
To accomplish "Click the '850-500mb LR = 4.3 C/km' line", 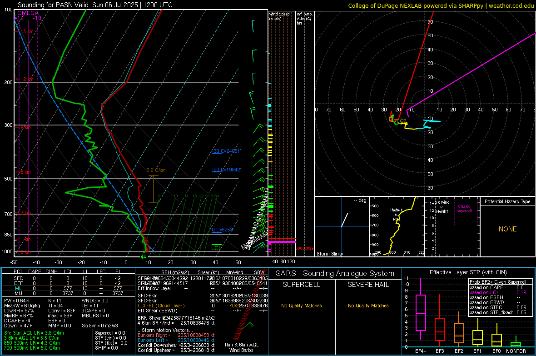I will 32,343.
